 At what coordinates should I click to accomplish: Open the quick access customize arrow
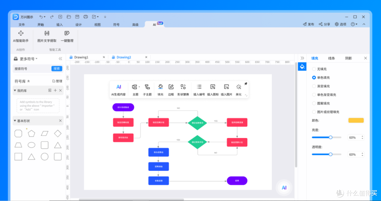(x=105, y=17)
